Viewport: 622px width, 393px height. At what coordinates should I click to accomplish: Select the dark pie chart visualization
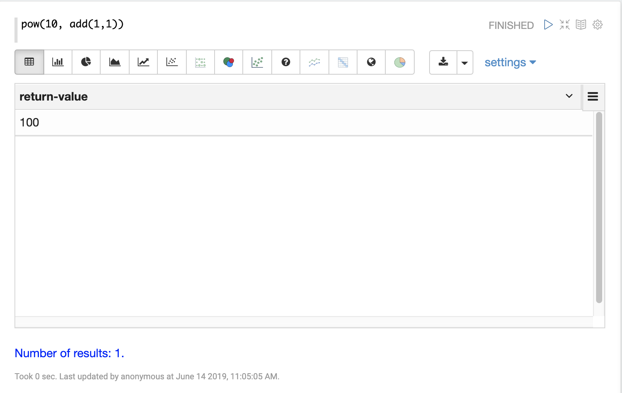(86, 62)
